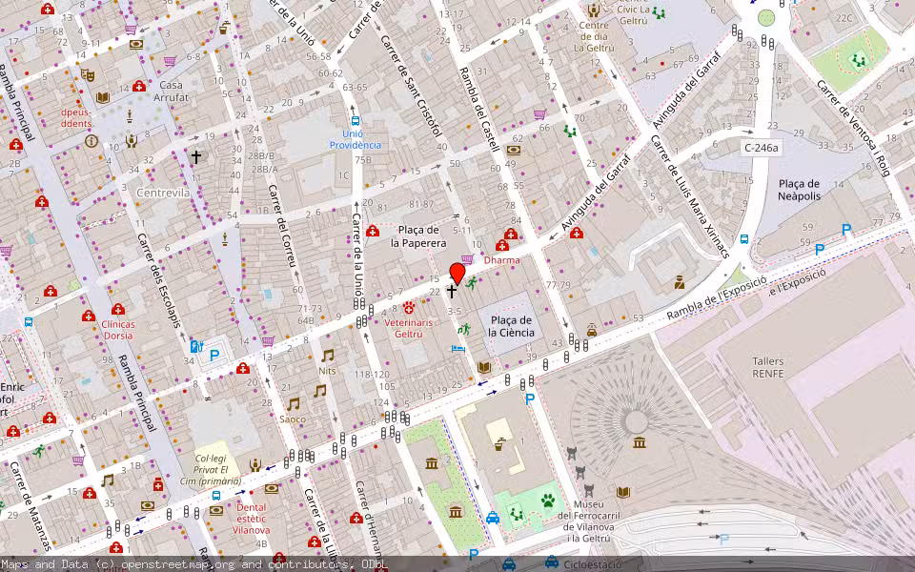Viewport: 915px width, 572px height.
Task: Click the 'Carrer de Lluís Maria Xirinacs' label
Action: tap(690, 196)
